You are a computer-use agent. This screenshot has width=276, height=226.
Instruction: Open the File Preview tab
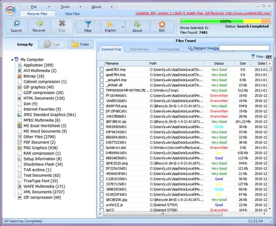[x=139, y=49]
